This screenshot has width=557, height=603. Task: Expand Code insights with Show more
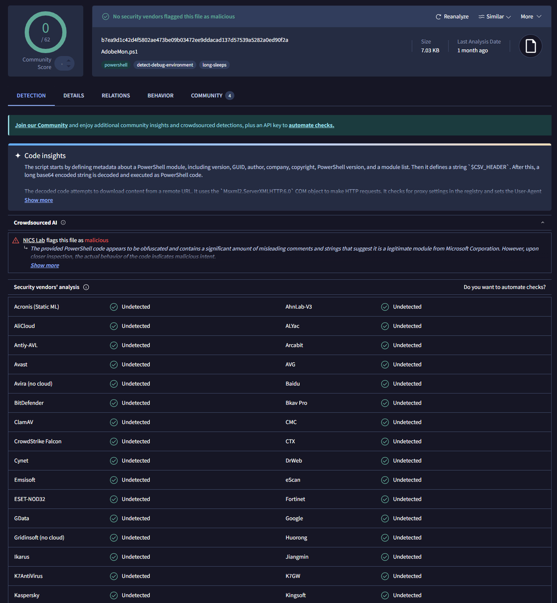click(39, 200)
